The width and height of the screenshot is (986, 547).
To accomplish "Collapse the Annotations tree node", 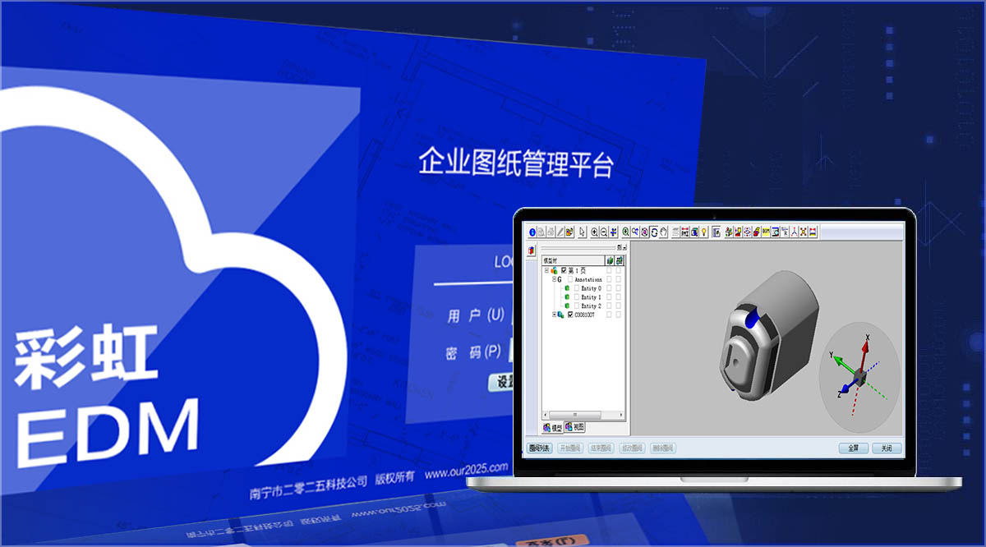I will [554, 279].
